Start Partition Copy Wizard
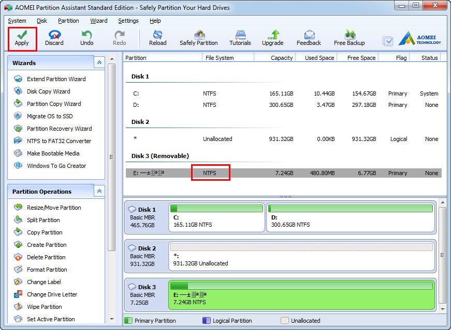Screen dimensions: 451x330 [48, 104]
